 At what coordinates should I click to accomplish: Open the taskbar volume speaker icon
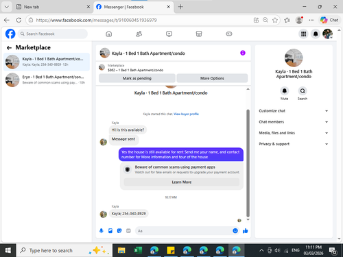click(x=277, y=250)
